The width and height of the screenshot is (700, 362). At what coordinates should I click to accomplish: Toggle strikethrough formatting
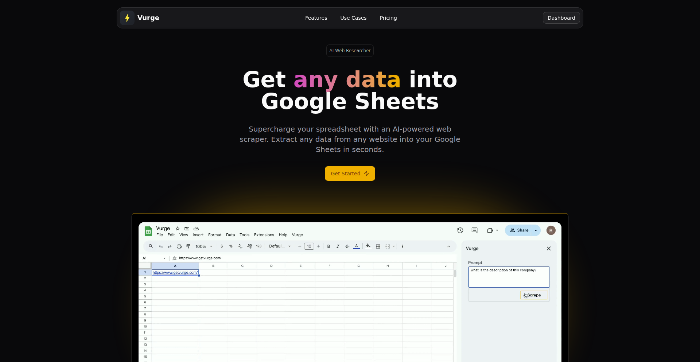[x=347, y=246]
